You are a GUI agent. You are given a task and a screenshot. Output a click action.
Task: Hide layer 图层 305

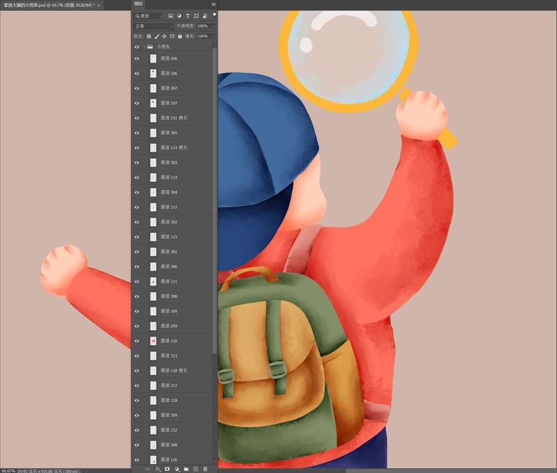coord(137,133)
